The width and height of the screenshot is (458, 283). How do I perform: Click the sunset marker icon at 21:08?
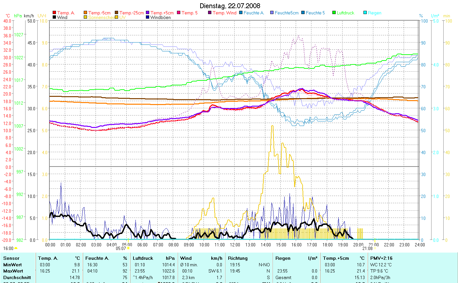[x=375, y=248]
